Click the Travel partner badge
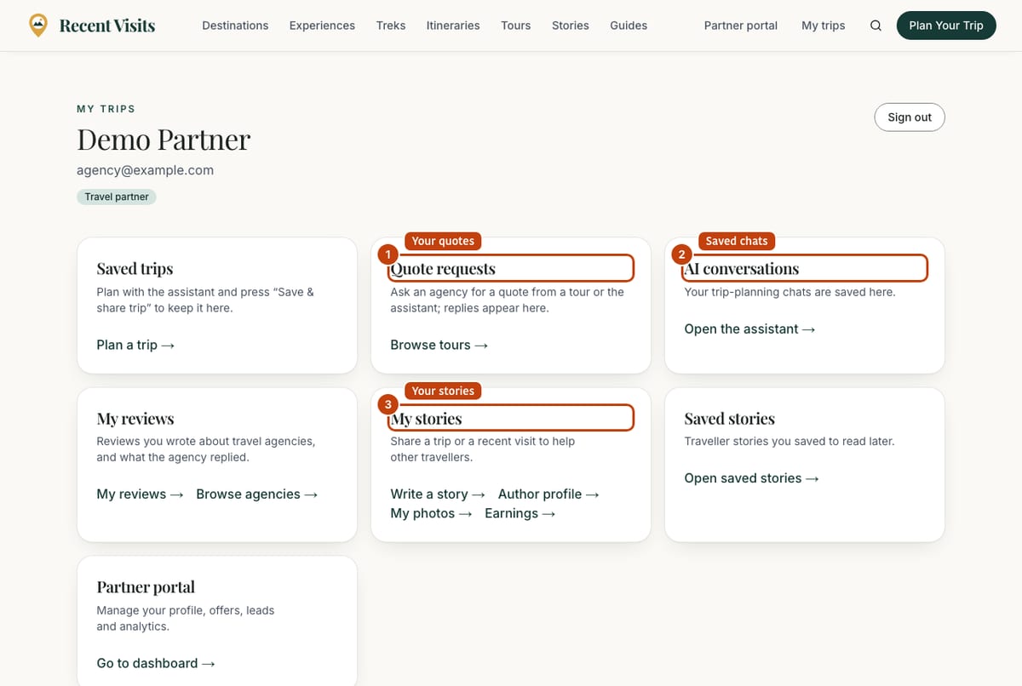 (117, 197)
